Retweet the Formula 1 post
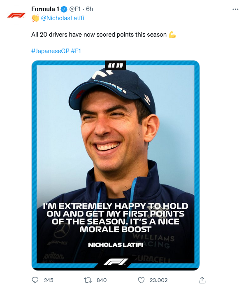Viewport: 246px width, 289px height. pyautogui.click(x=88, y=280)
